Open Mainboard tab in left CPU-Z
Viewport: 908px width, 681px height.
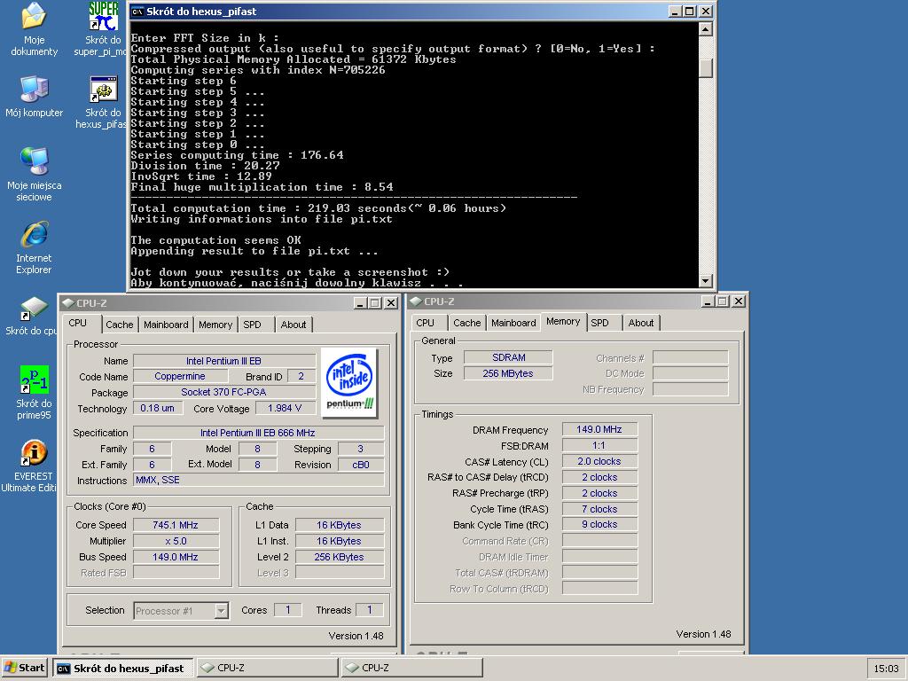[166, 325]
